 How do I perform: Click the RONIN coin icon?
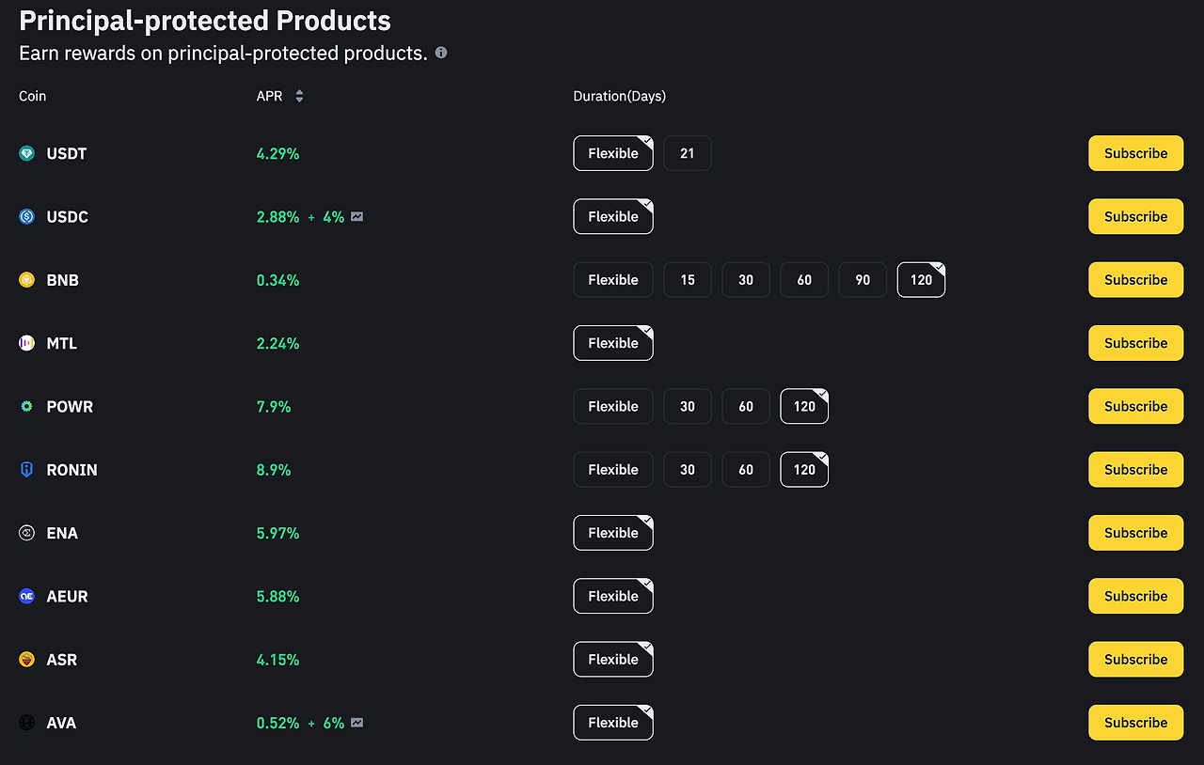(x=27, y=470)
